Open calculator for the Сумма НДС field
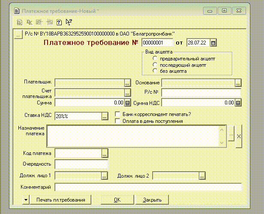Viewport: 264px width, 214px height. (x=238, y=103)
